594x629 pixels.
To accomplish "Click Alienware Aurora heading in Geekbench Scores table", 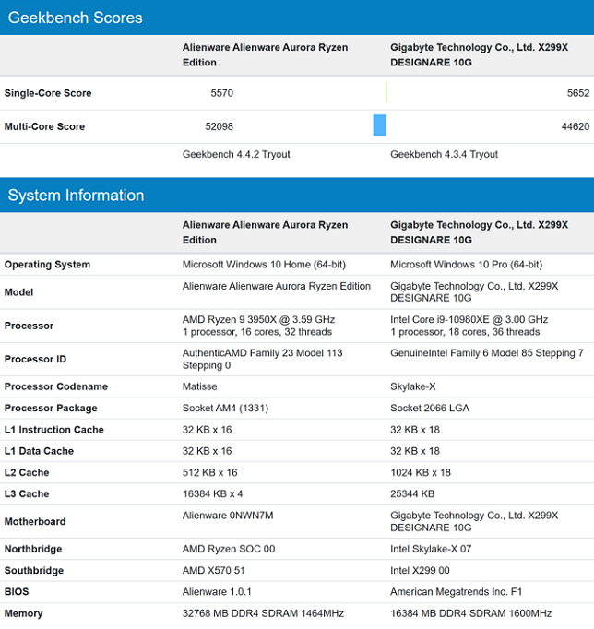I will click(265, 55).
